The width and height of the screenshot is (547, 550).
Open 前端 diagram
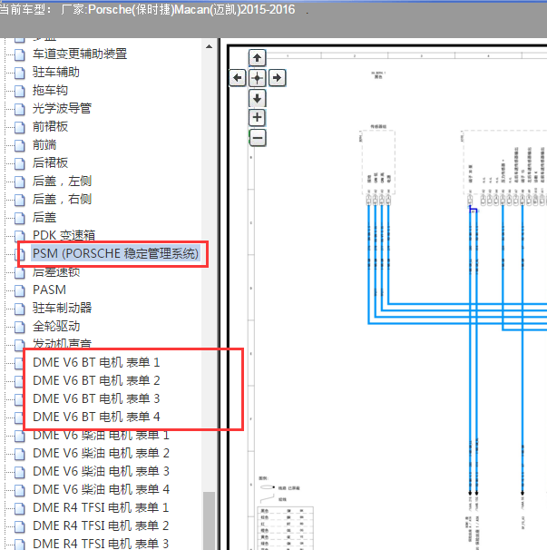pyautogui.click(x=44, y=145)
